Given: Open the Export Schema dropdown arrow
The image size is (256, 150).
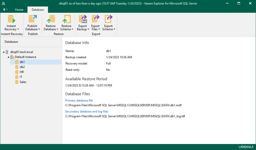Looking at the screenshot, I should pos(114,29).
